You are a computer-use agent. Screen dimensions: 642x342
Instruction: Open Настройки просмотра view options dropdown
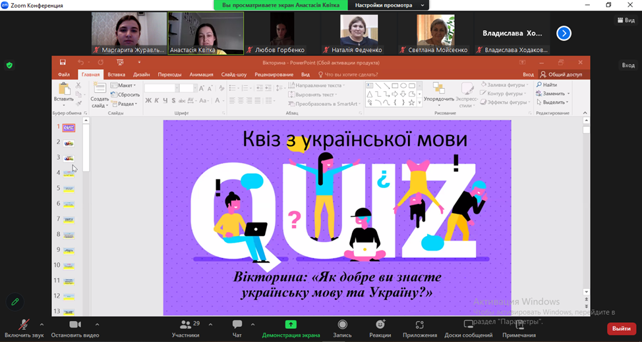click(x=388, y=5)
